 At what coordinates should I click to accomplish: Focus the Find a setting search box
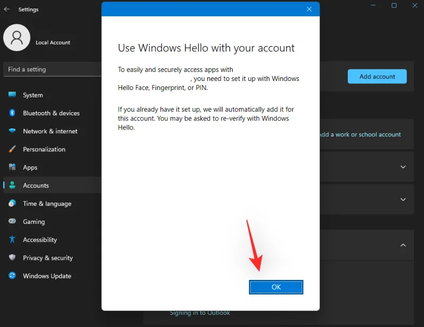(x=52, y=69)
